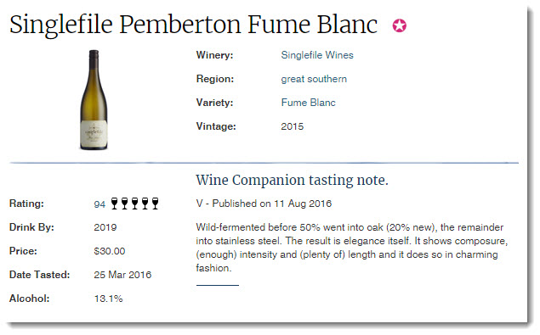
Task: Click the 13.1% alcohol value
Action: (x=109, y=299)
